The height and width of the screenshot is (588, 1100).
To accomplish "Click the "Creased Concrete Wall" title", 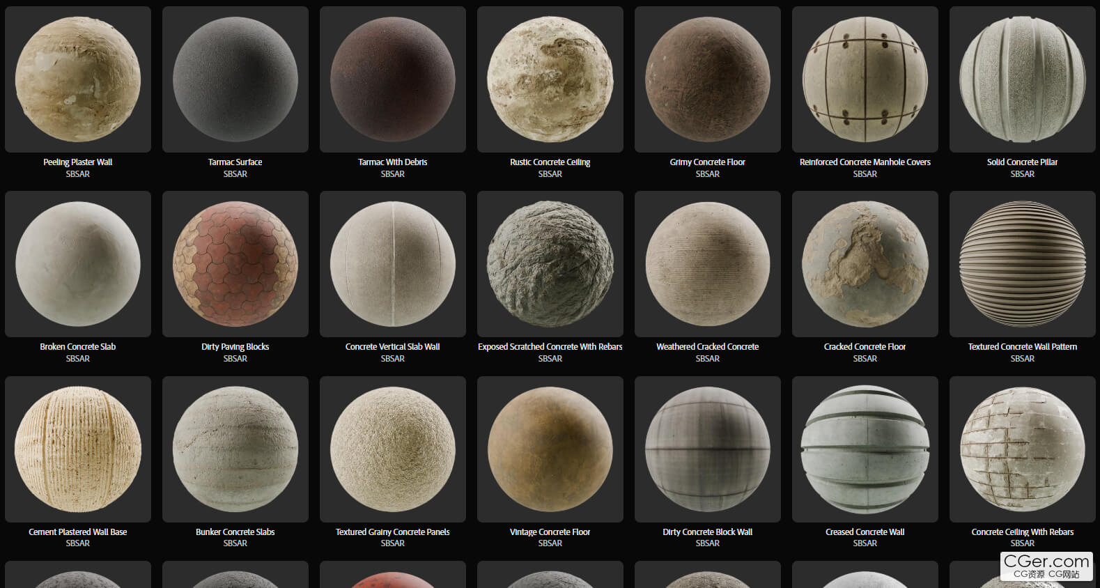I will click(x=865, y=532).
